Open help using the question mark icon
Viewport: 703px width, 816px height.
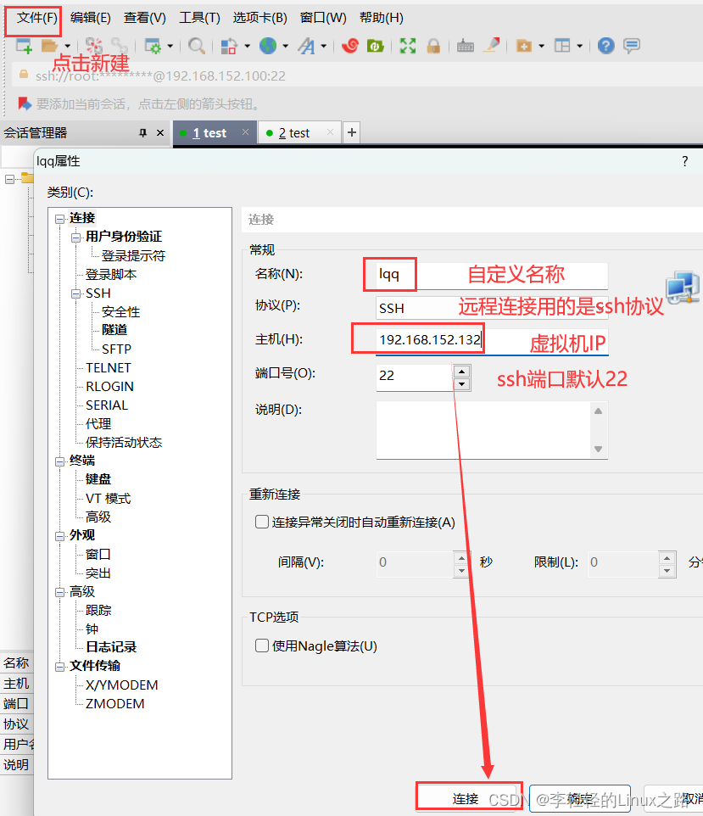point(605,46)
